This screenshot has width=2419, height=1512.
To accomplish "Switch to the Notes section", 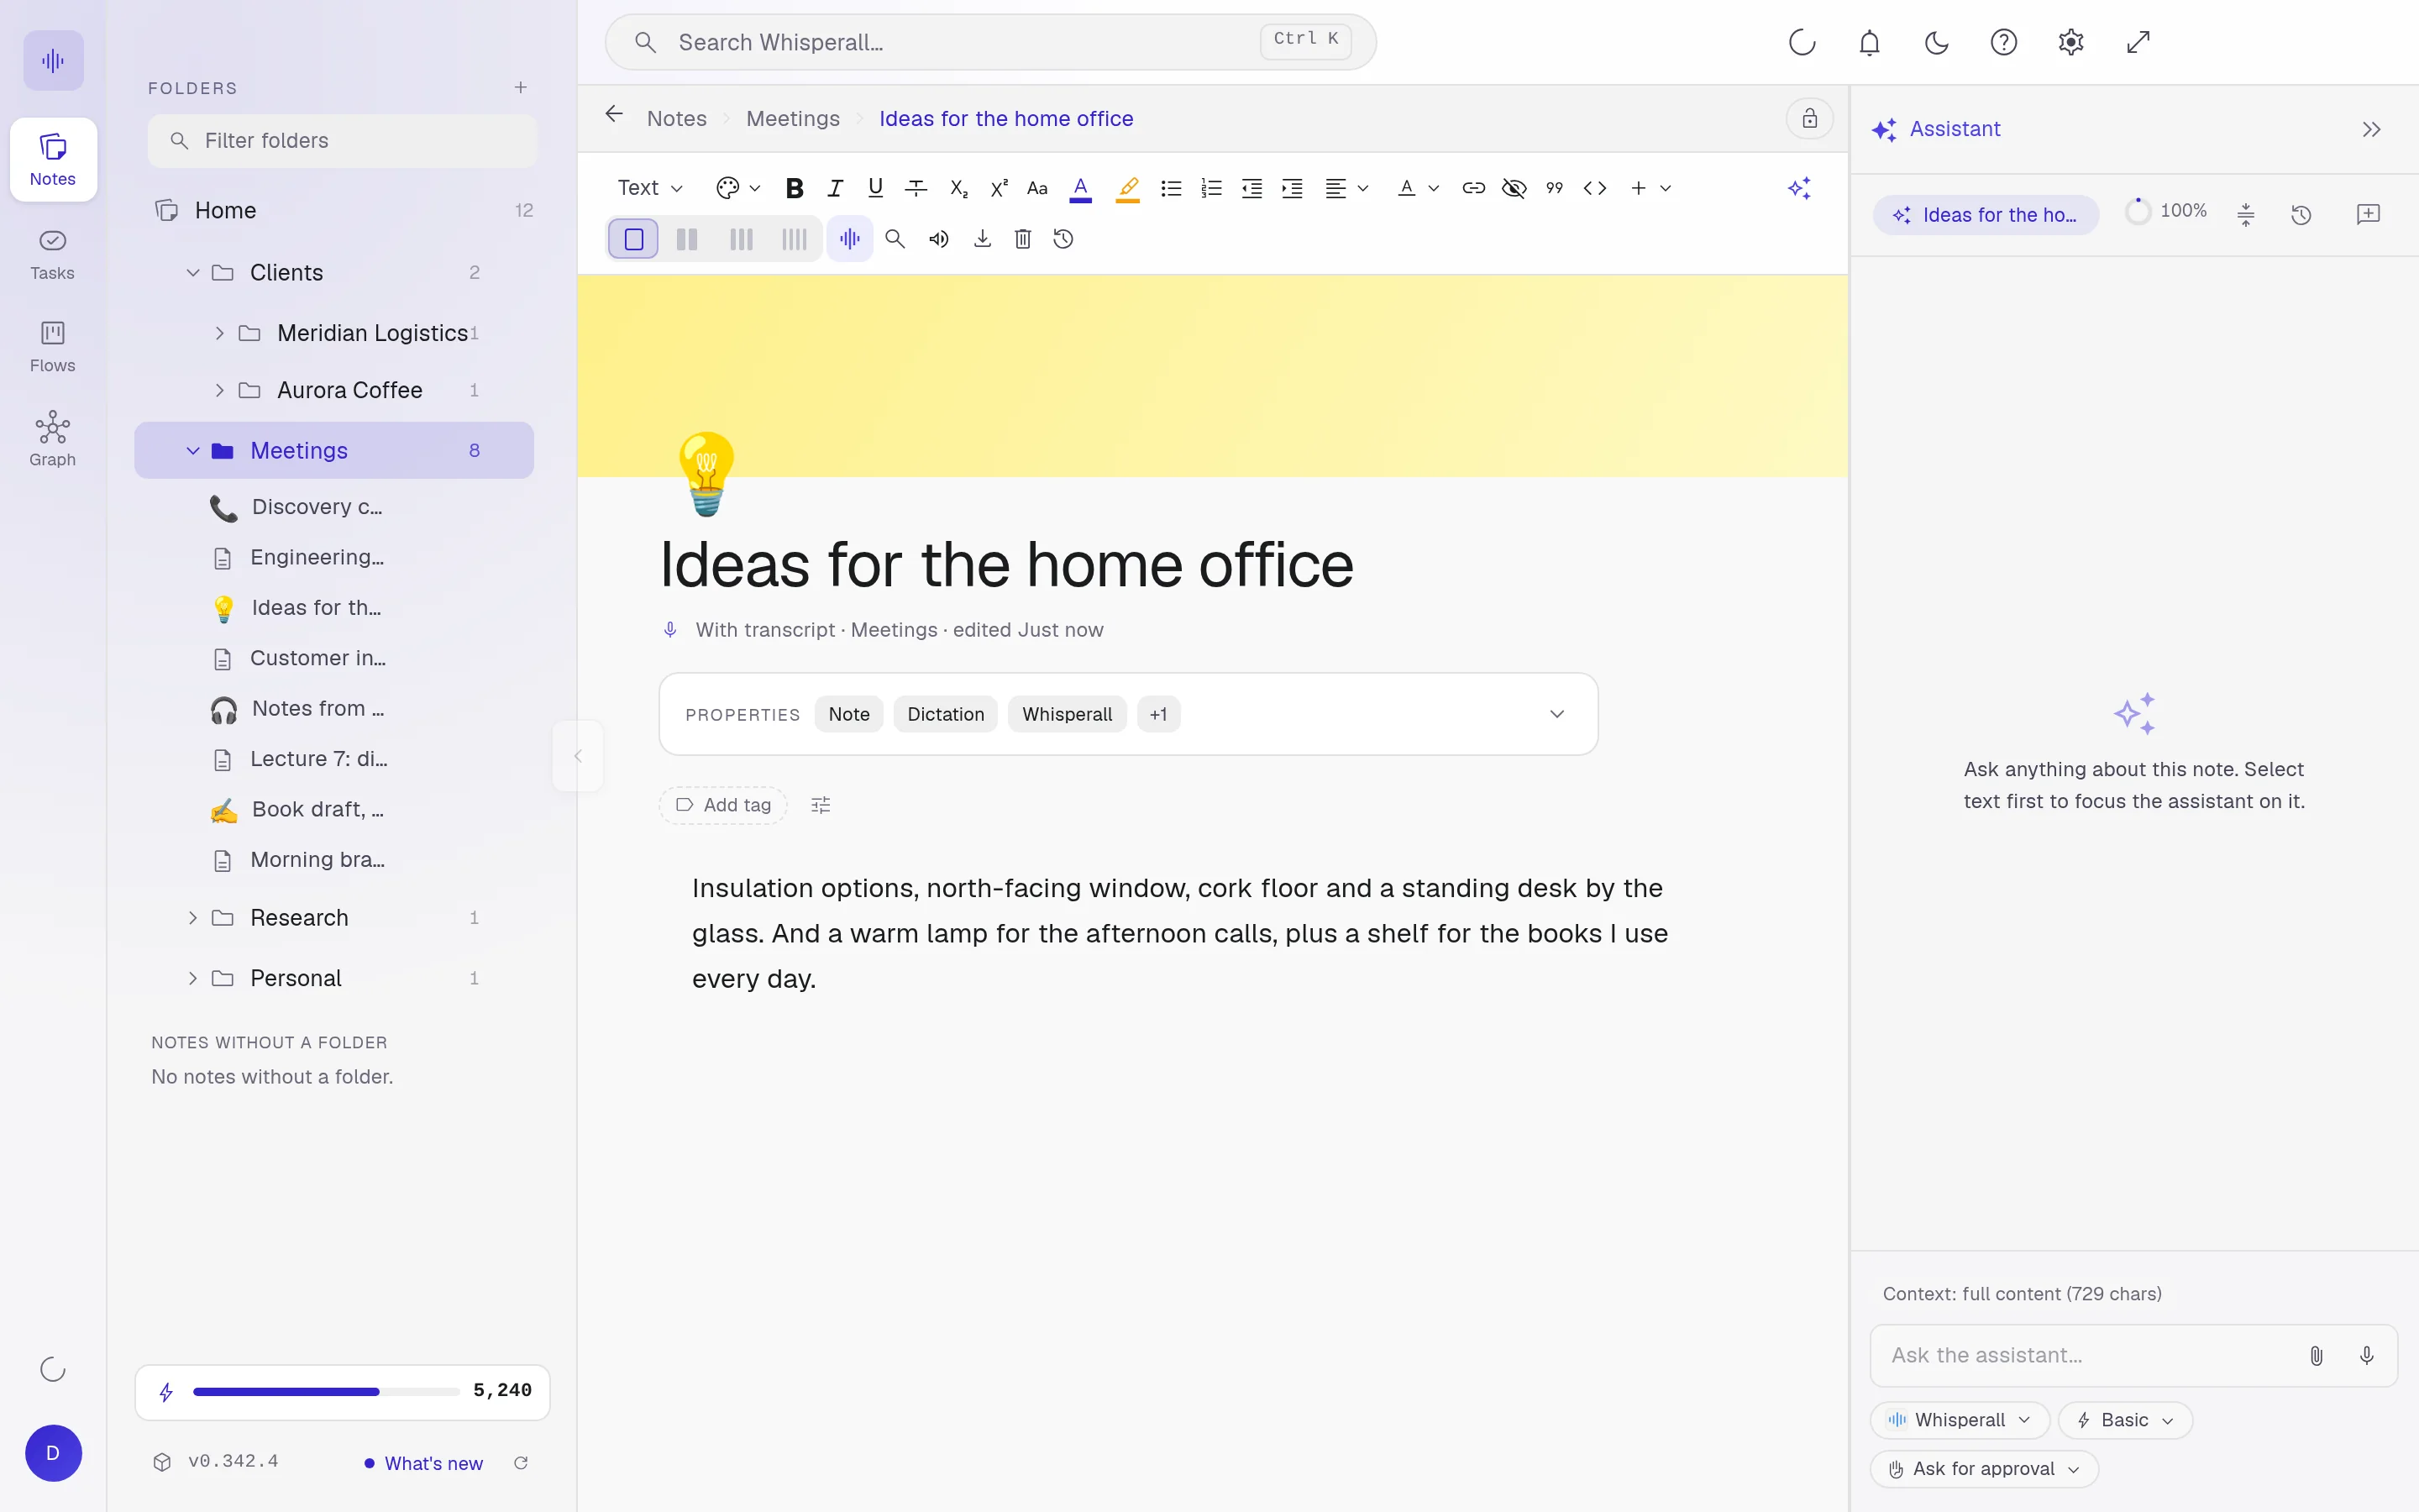I will pos(53,160).
